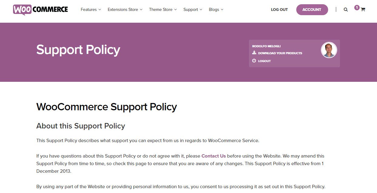Click the purple ACCOUNT button

pos(312,10)
